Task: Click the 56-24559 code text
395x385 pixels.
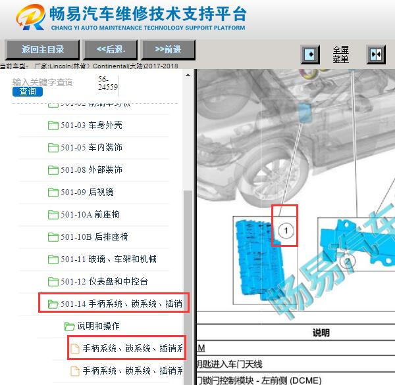Action: pos(107,83)
